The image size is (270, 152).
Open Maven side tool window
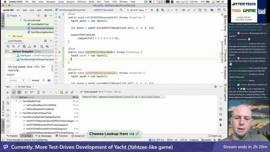225,41
